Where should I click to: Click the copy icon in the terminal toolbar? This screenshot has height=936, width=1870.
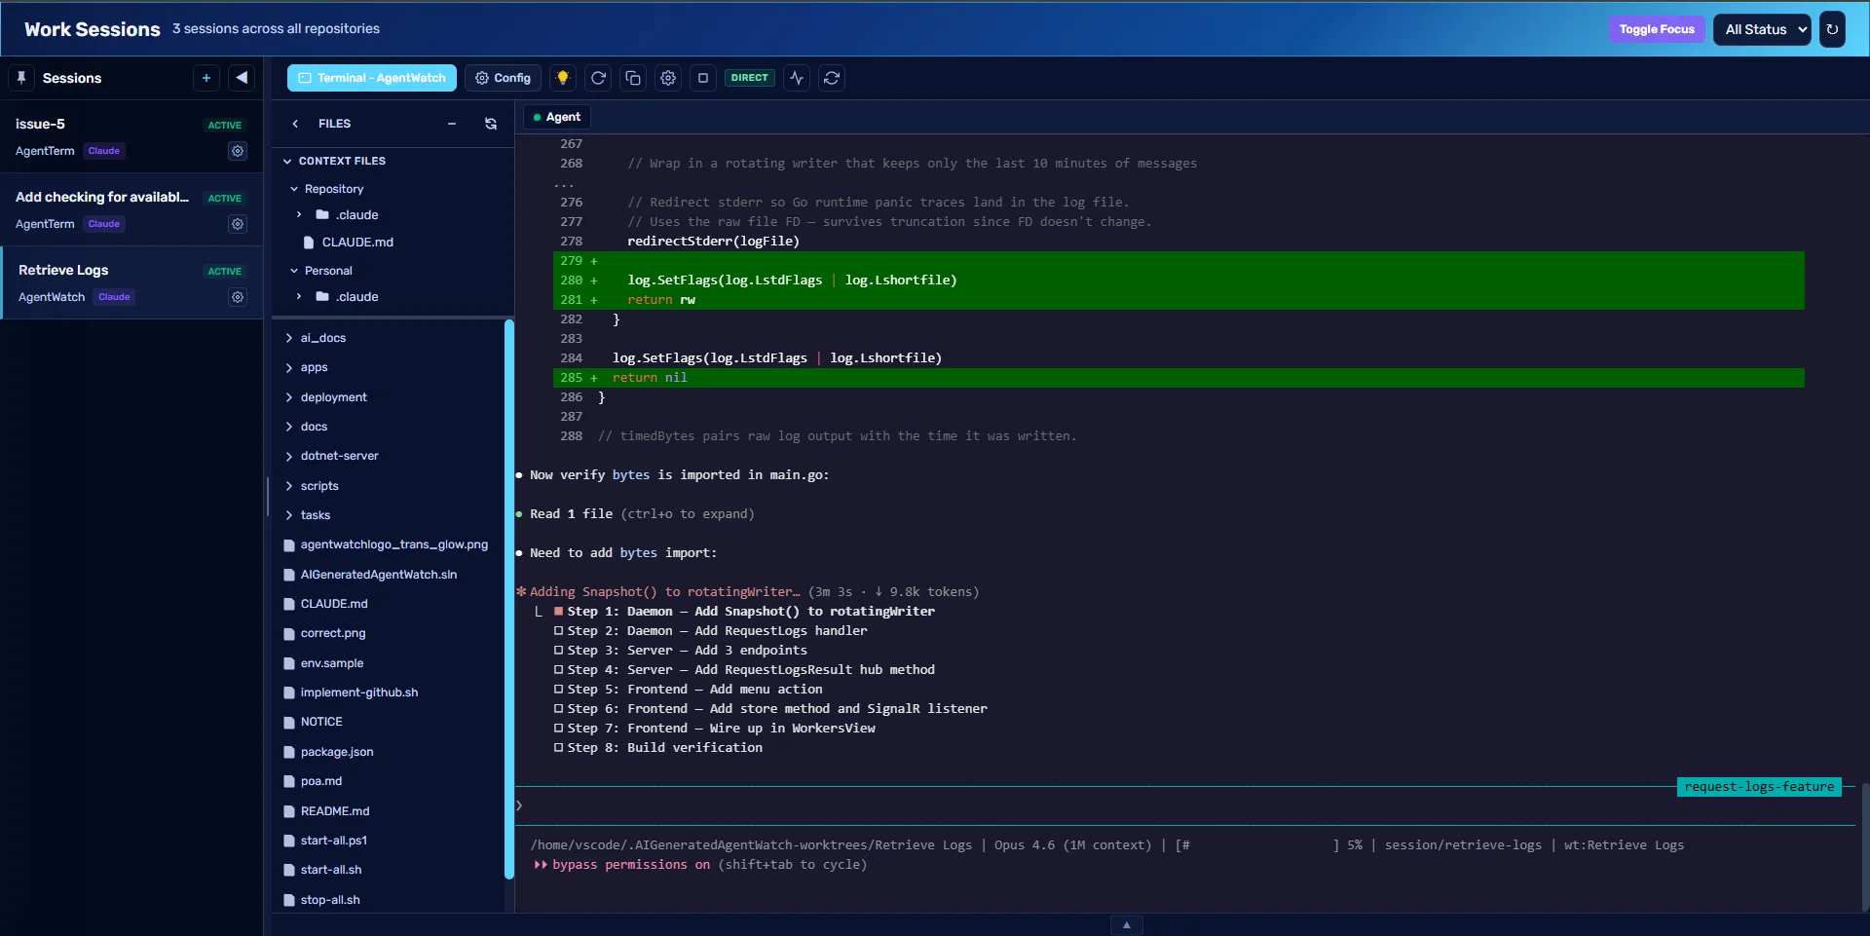(633, 78)
